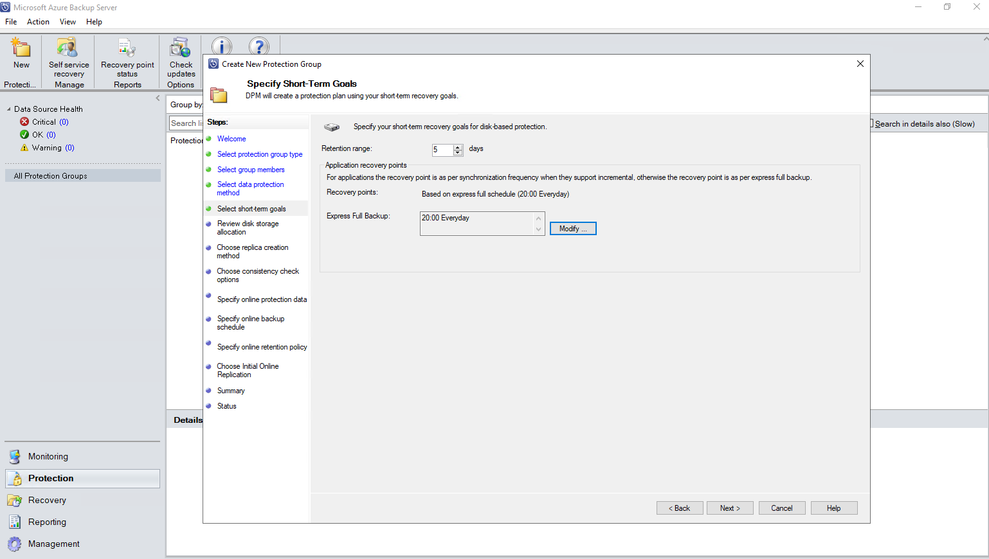Open the File menu
Image resolution: width=989 pixels, height=559 pixels.
coord(11,22)
